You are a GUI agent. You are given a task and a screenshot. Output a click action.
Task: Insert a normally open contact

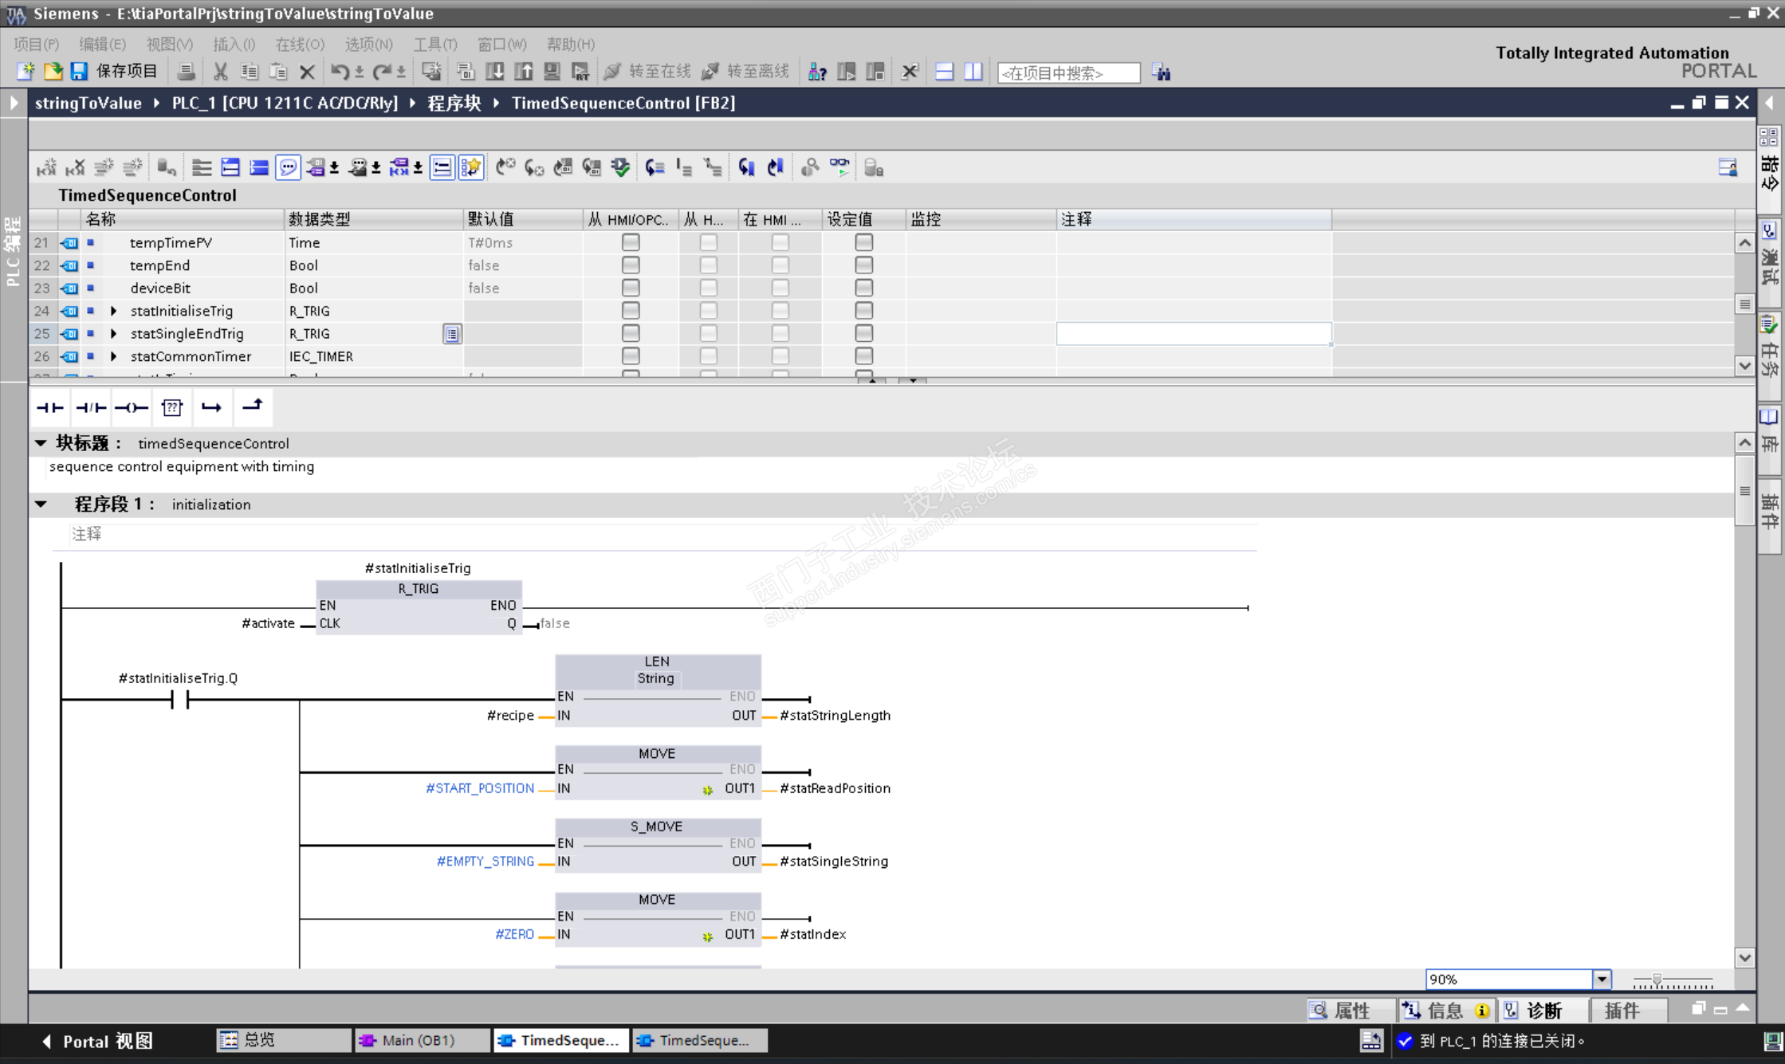(x=50, y=408)
